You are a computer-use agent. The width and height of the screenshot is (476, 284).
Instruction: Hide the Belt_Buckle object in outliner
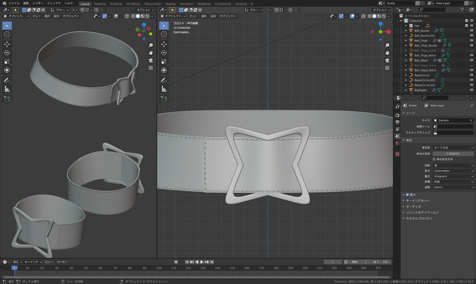point(471,30)
